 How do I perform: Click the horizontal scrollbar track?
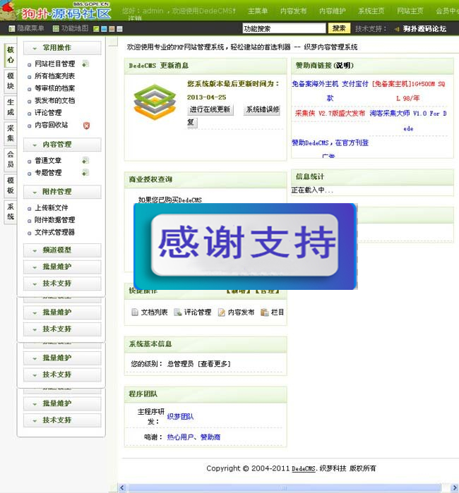[285, 488]
